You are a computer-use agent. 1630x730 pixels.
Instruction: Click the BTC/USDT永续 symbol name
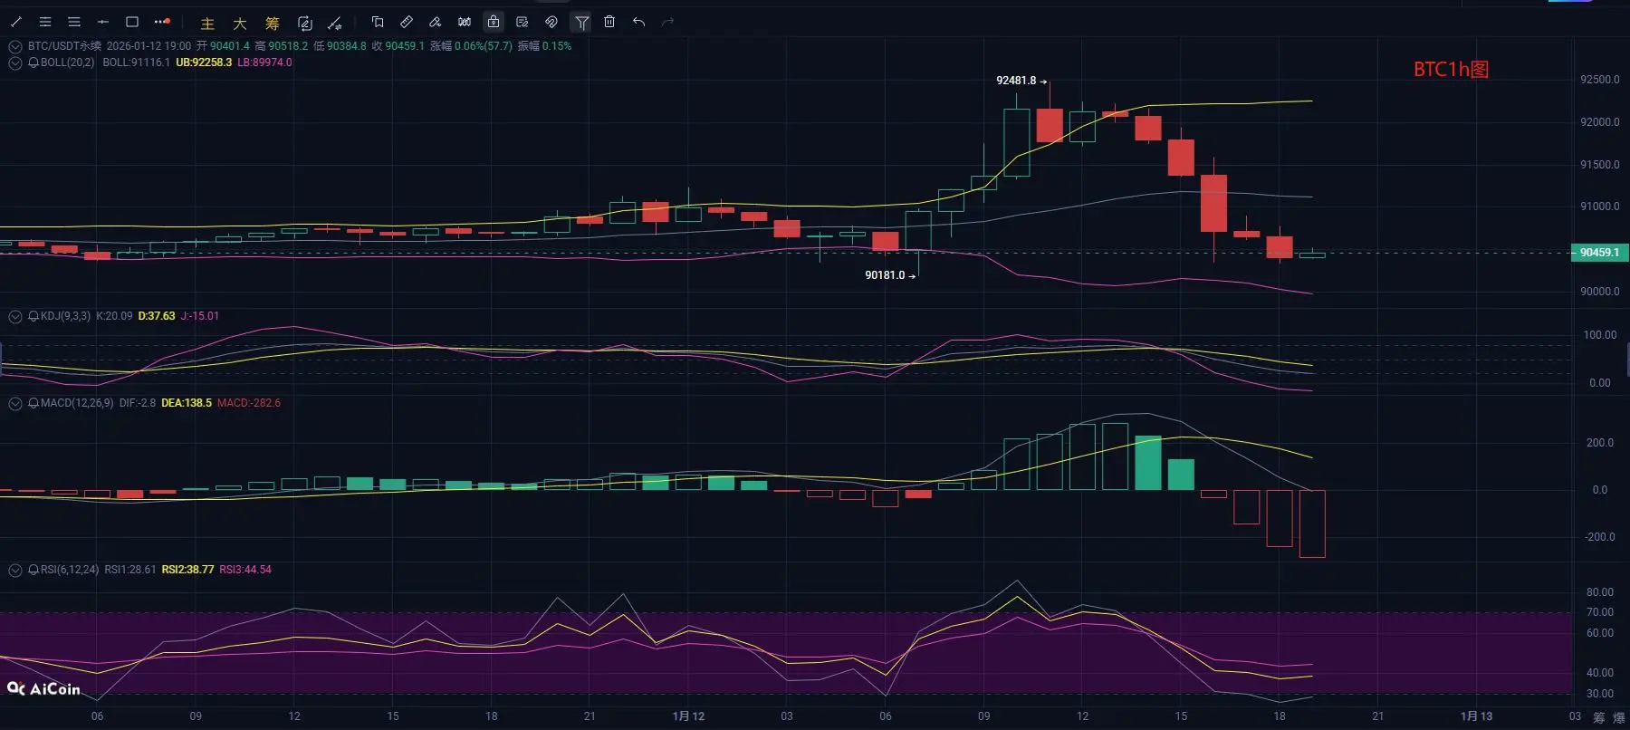64,46
